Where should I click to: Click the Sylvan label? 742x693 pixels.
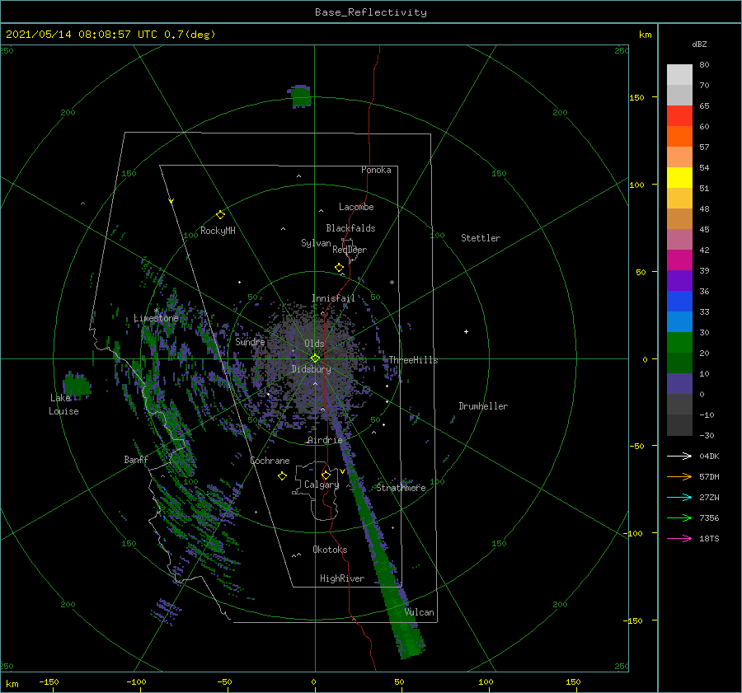coord(316,243)
